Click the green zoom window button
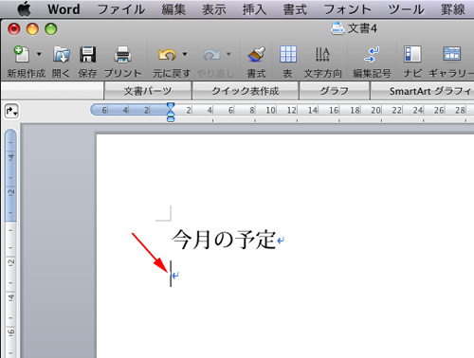The image size is (474, 358). pyautogui.click(x=51, y=29)
